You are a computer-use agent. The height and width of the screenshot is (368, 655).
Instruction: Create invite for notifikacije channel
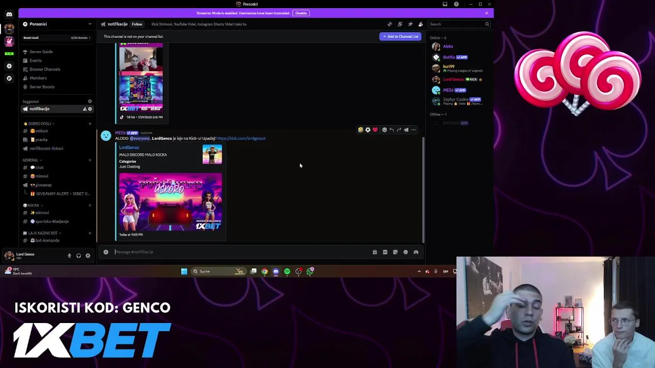point(85,109)
